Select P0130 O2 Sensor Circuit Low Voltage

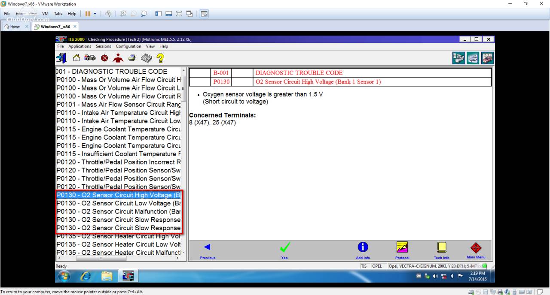point(119,203)
